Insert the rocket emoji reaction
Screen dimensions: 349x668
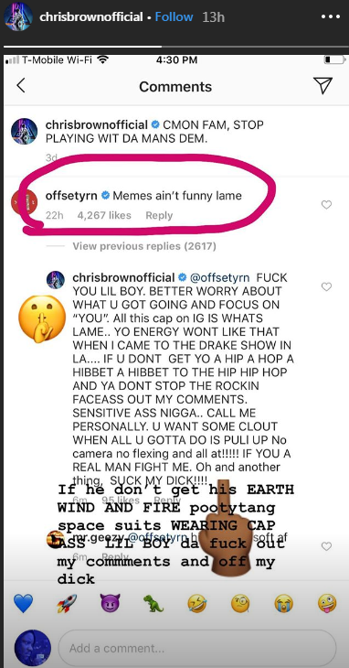(x=67, y=603)
